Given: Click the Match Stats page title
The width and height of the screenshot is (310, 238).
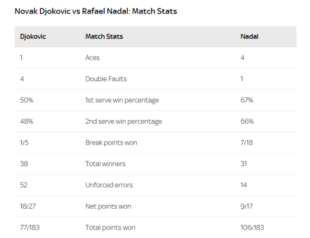Looking at the screenshot, I should click(x=96, y=11).
